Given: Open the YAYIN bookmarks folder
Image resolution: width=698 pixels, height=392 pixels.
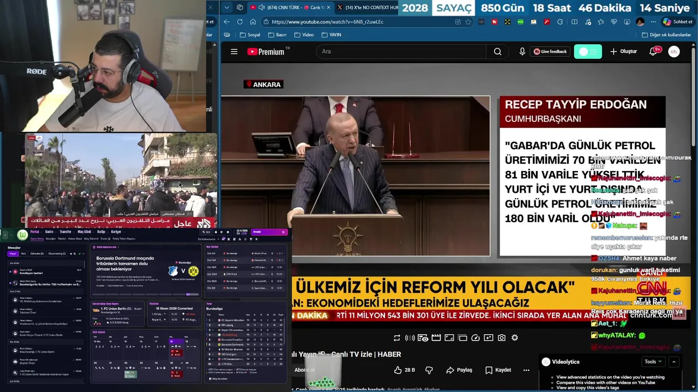Looking at the screenshot, I should tap(332, 35).
